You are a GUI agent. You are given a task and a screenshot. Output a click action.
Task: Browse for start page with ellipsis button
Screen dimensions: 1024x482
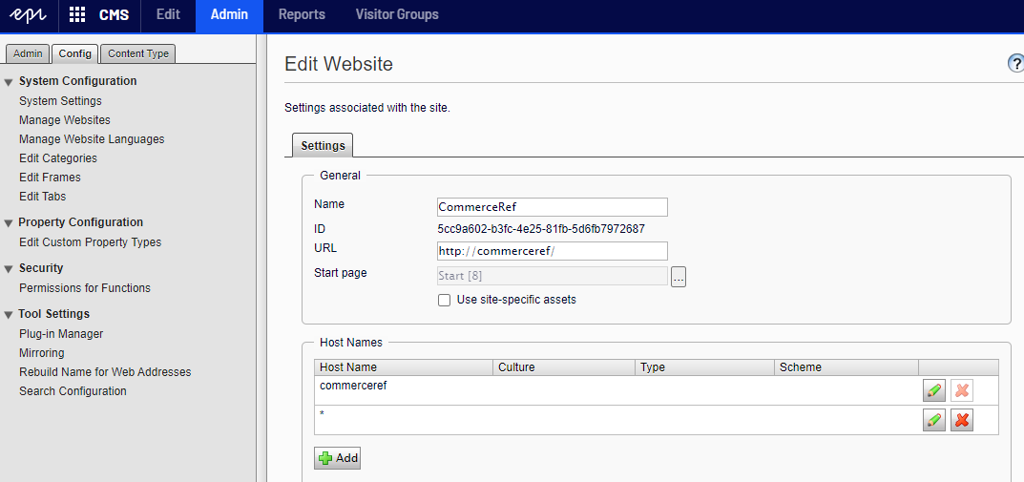(679, 277)
